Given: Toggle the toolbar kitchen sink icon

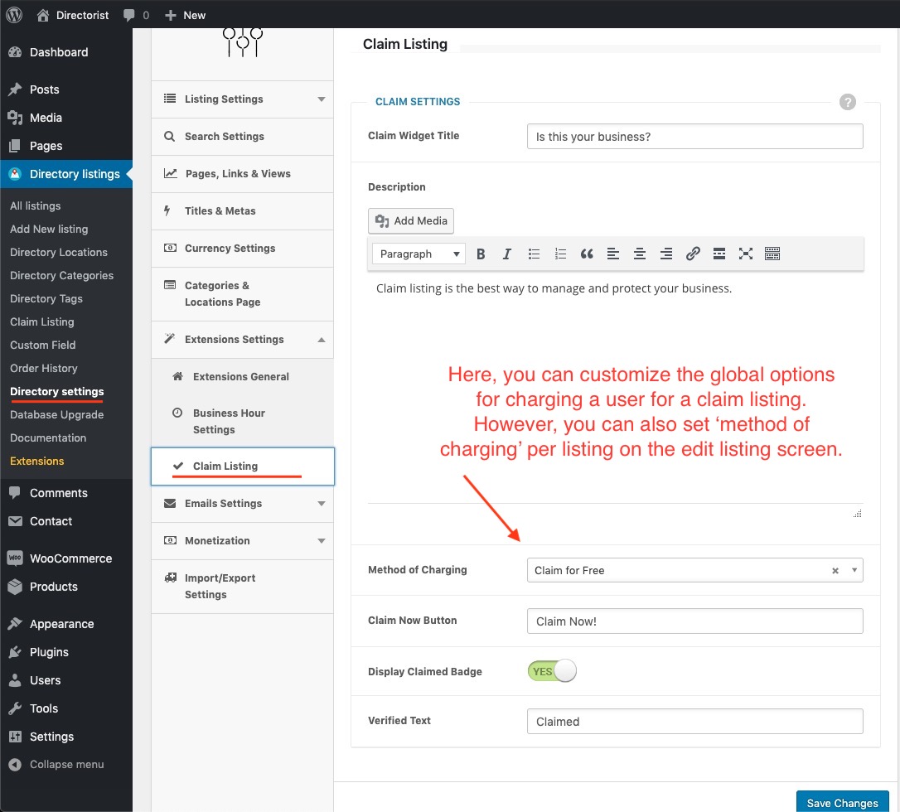Looking at the screenshot, I should tap(772, 254).
